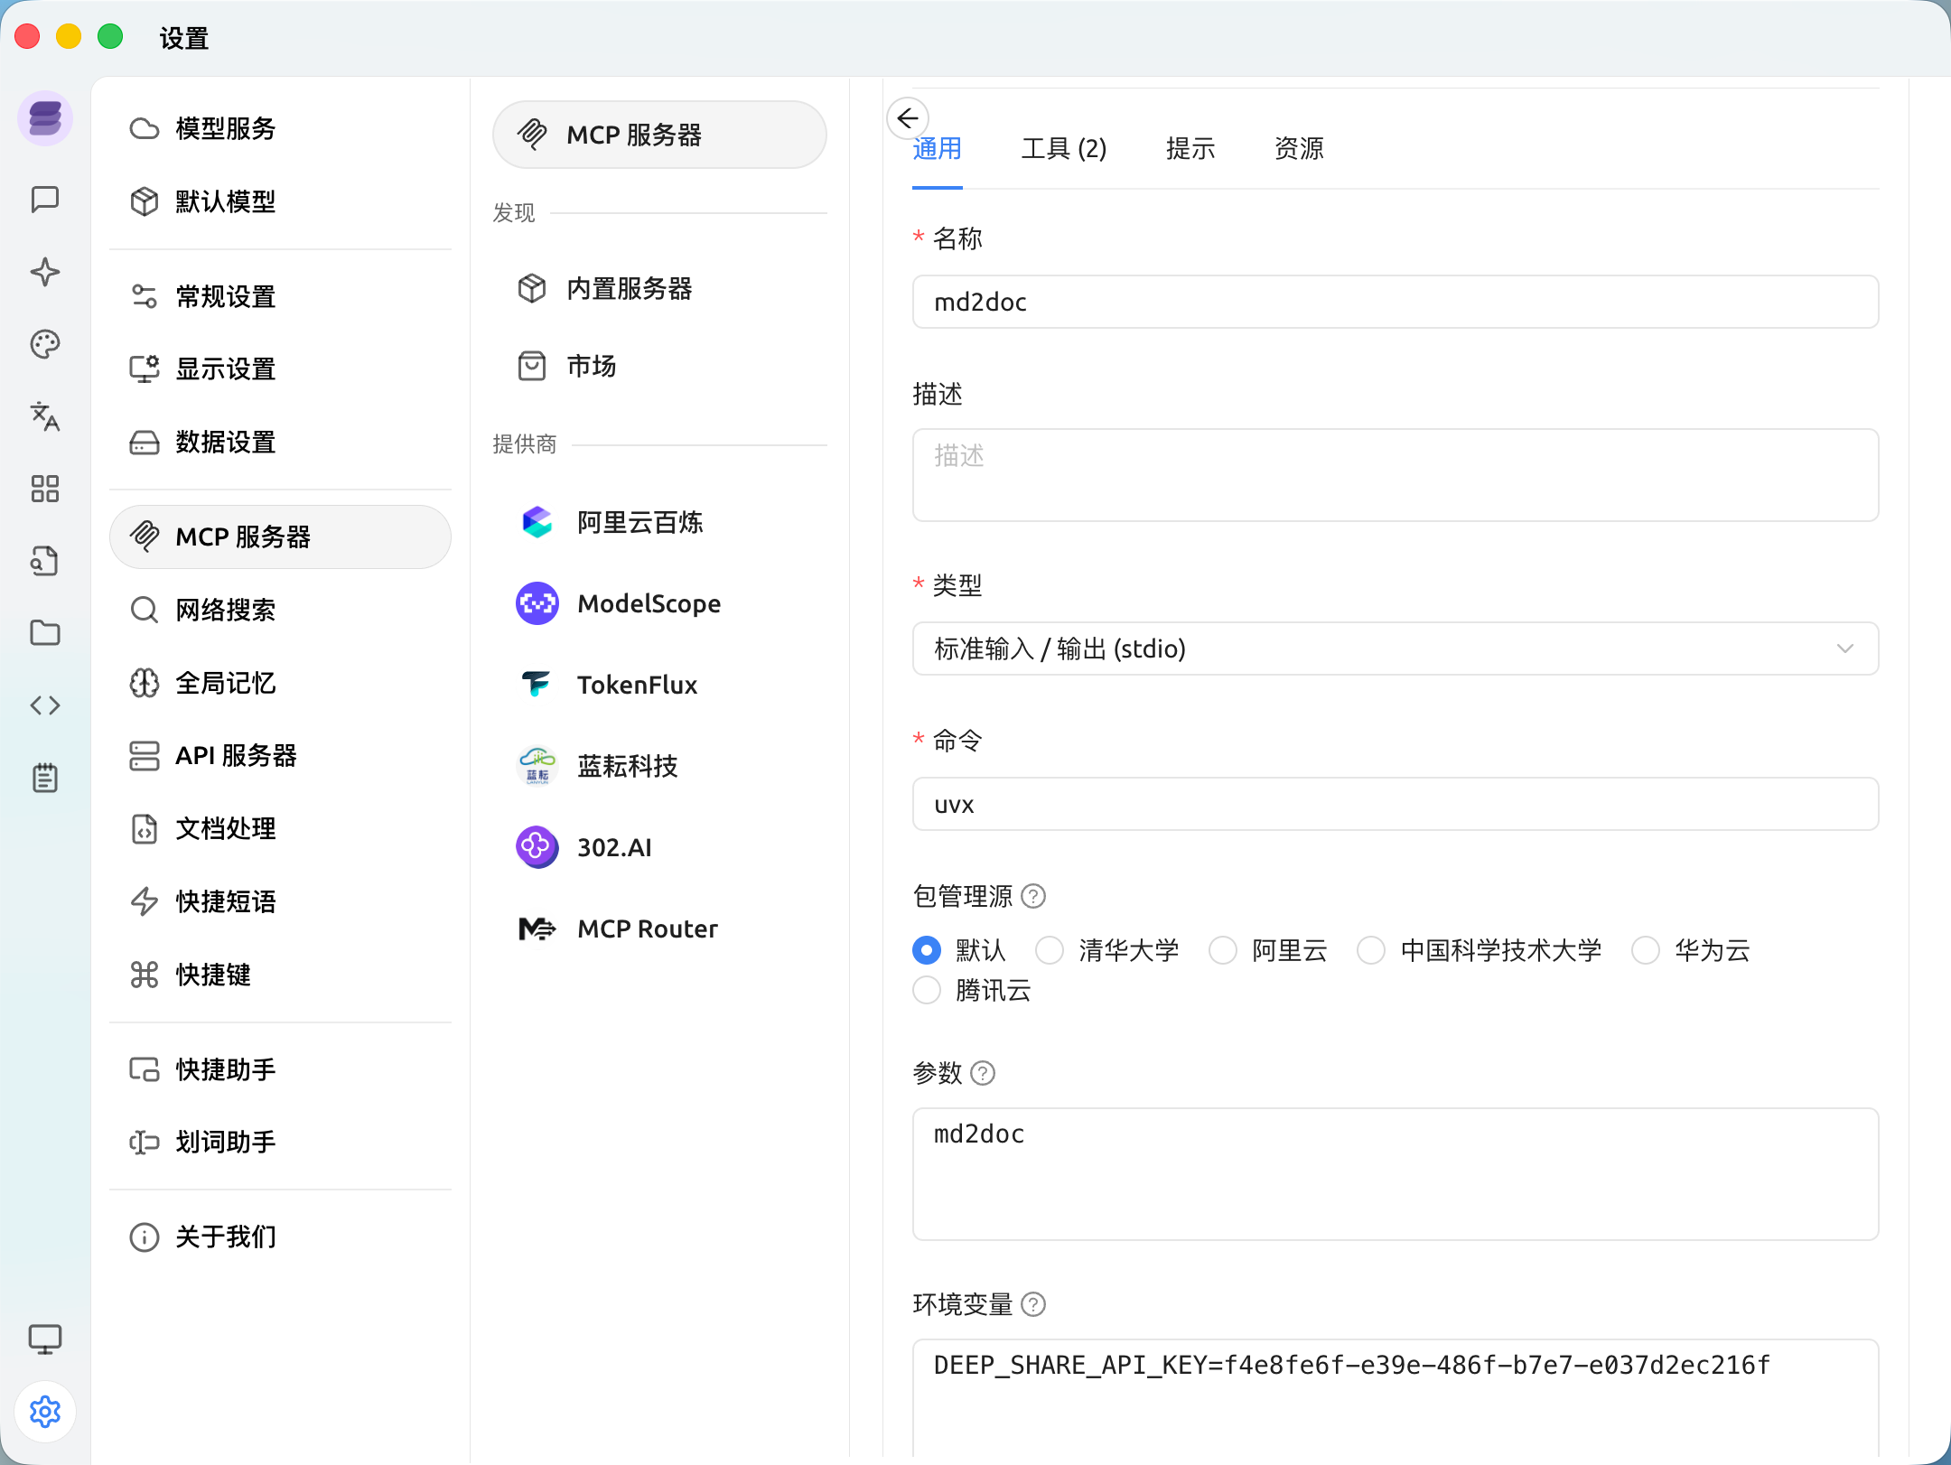Switch to the 资源 tab
Image resolution: width=1951 pixels, height=1465 pixels.
(x=1298, y=148)
